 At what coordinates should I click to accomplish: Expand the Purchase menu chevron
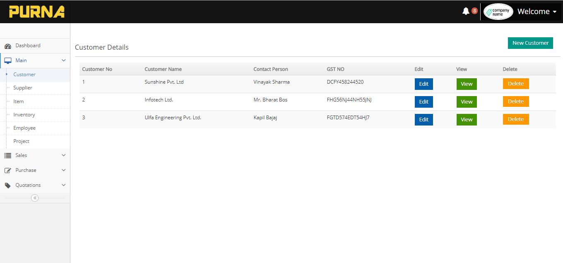click(63, 170)
